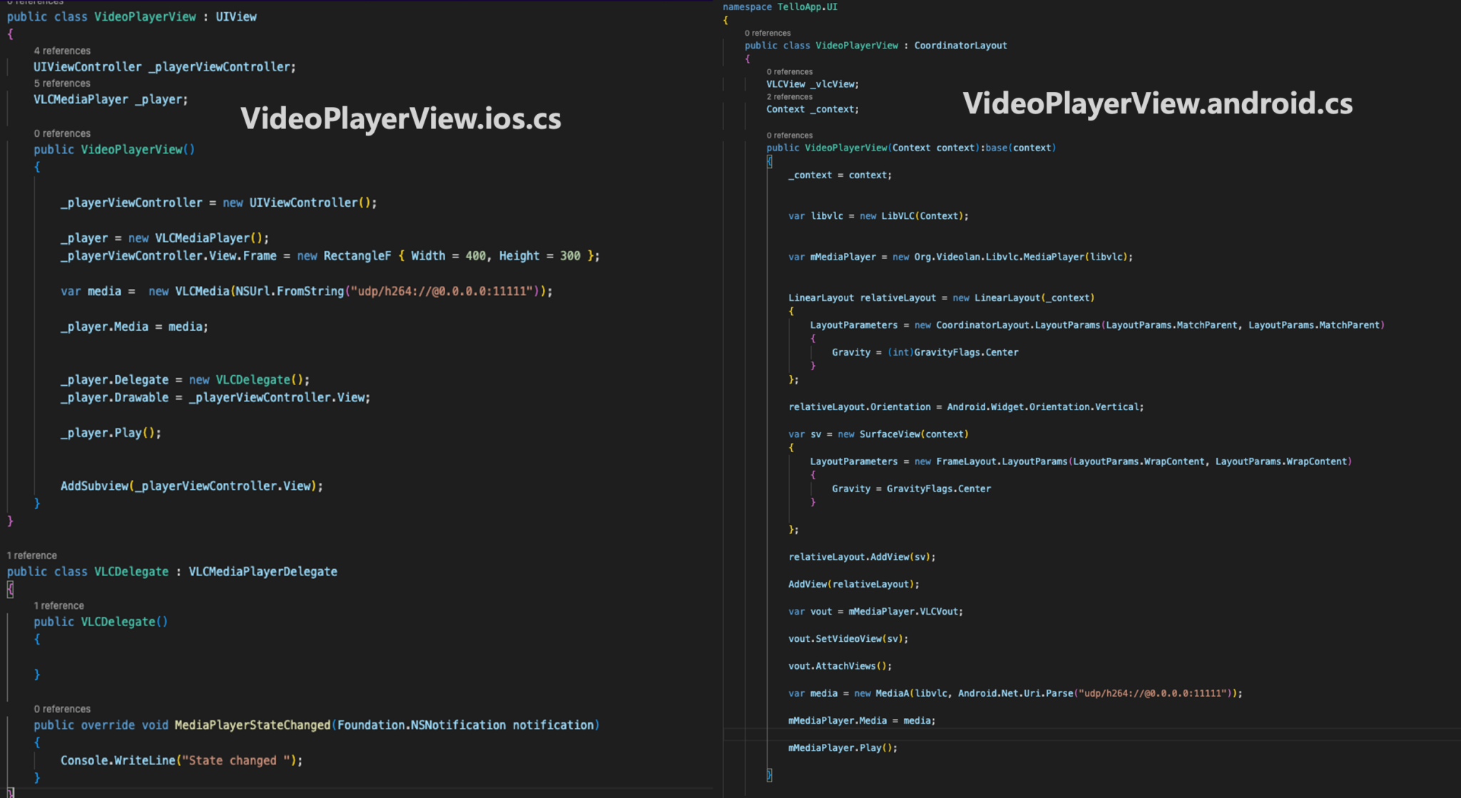Click '1 reference' above the VLCDelegate() constructor
This screenshot has height=798, width=1461.
(58, 605)
